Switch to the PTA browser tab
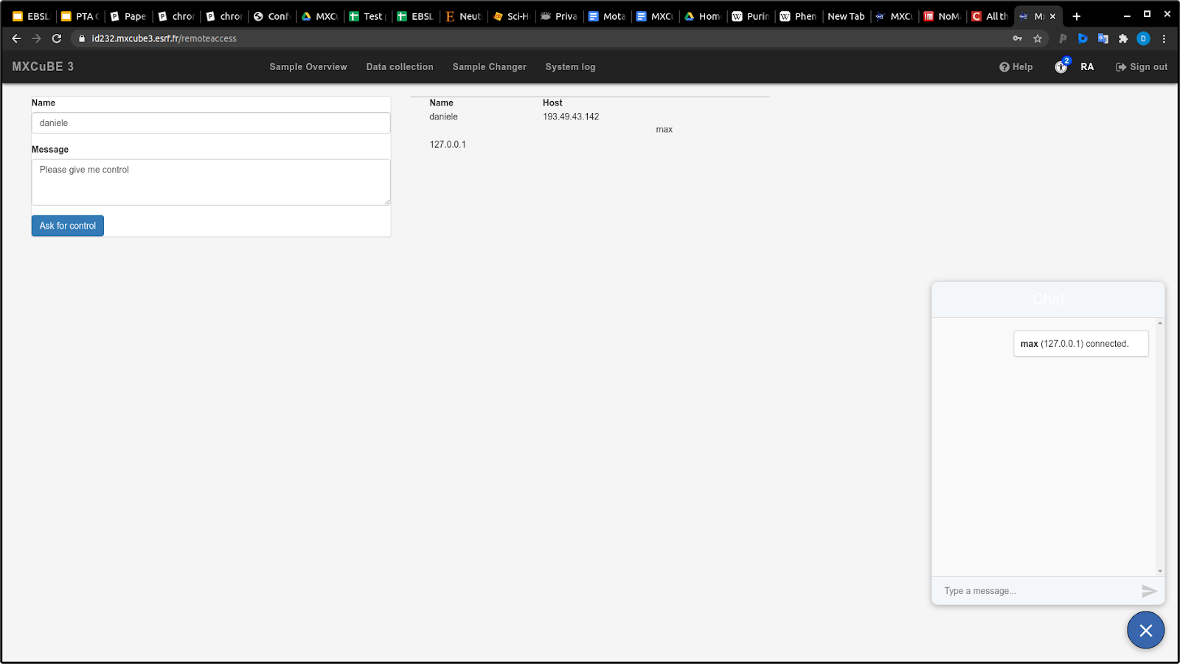The image size is (1180, 664). click(x=80, y=16)
